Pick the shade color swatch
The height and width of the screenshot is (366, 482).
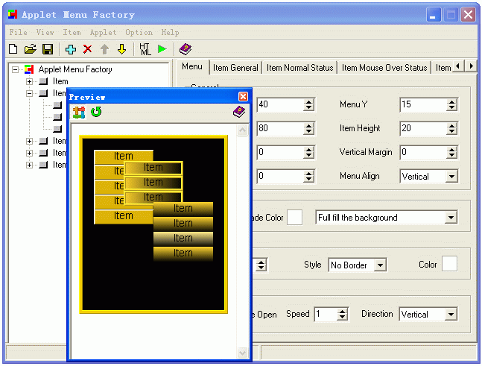294,218
